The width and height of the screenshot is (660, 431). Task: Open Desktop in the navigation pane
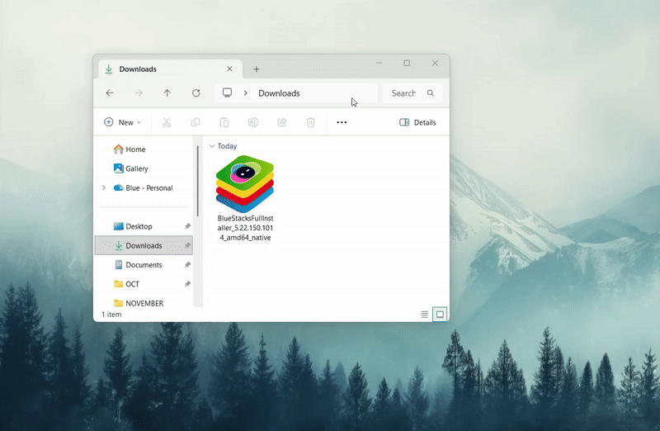coord(139,226)
